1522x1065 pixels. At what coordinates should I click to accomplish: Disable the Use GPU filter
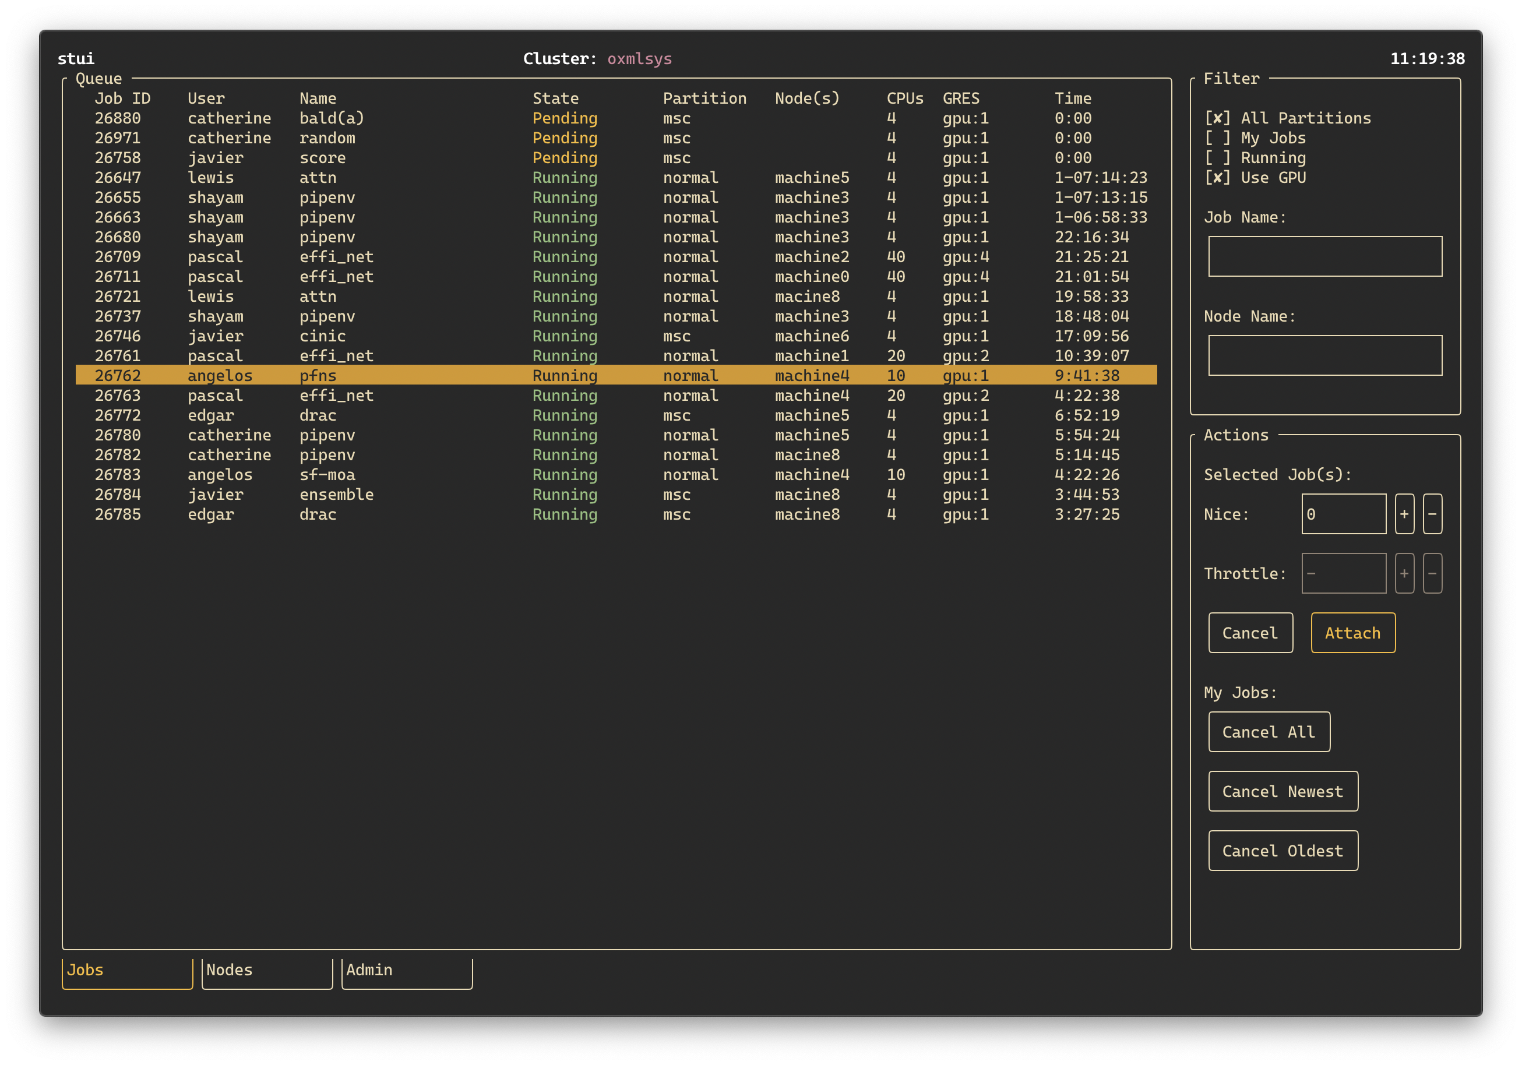[x=1220, y=177]
